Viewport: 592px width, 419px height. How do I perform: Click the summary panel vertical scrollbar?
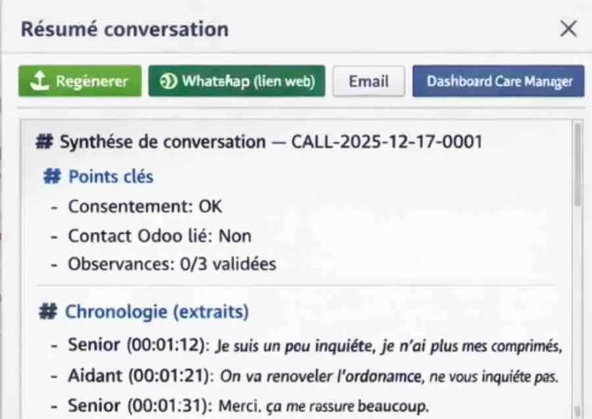(577, 164)
